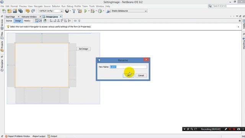Click the Open Project toolbar icon
The width and height of the screenshot is (245, 138).
click(15, 11)
